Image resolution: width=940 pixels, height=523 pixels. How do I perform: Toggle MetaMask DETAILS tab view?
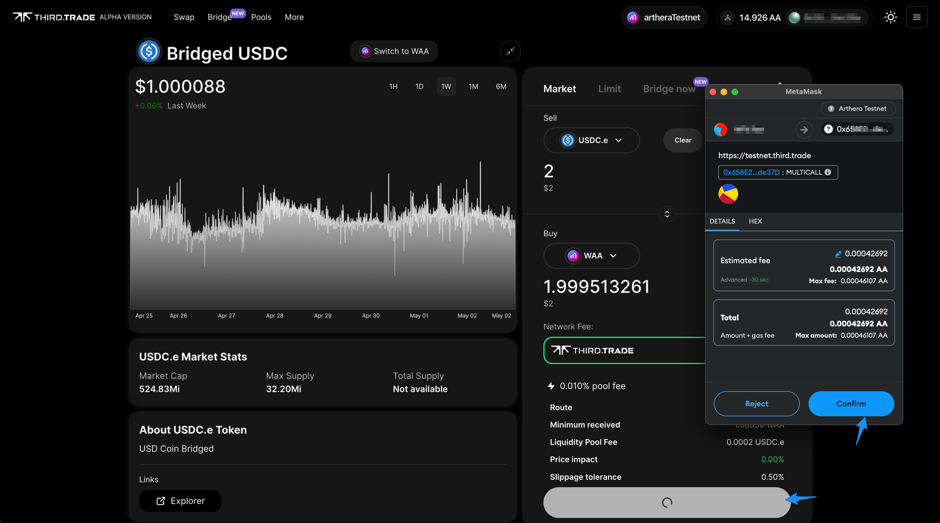coord(722,221)
